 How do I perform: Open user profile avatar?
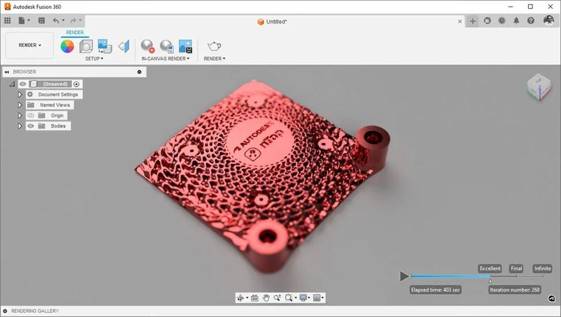(549, 20)
